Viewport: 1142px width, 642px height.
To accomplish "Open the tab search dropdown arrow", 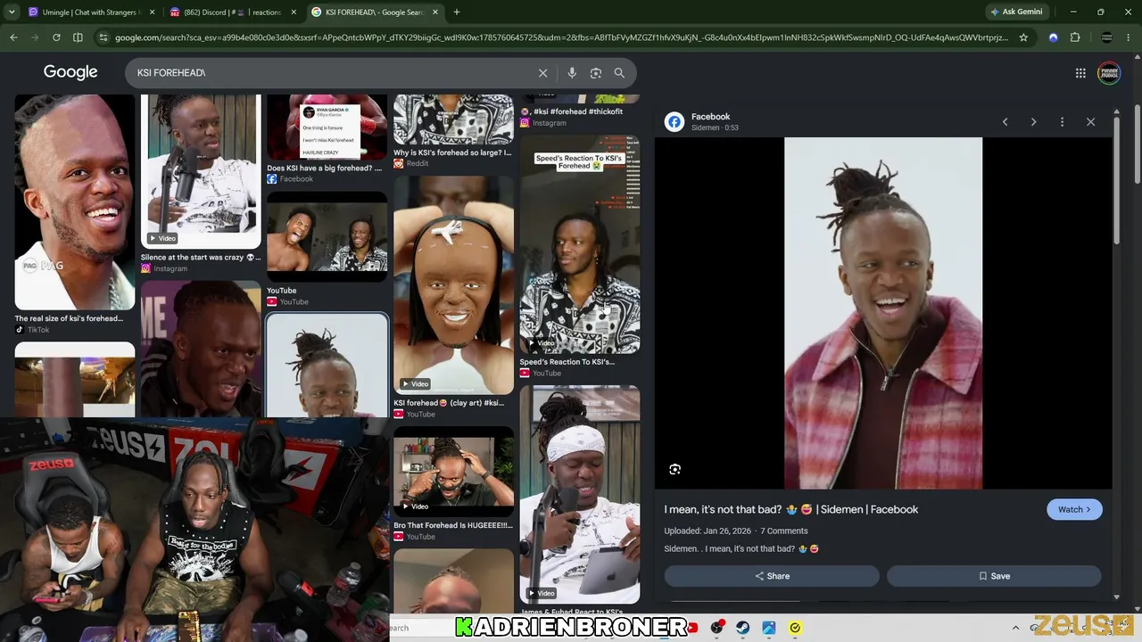I will 12,12.
